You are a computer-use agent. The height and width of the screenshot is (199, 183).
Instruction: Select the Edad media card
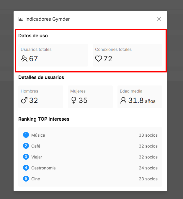point(140,97)
